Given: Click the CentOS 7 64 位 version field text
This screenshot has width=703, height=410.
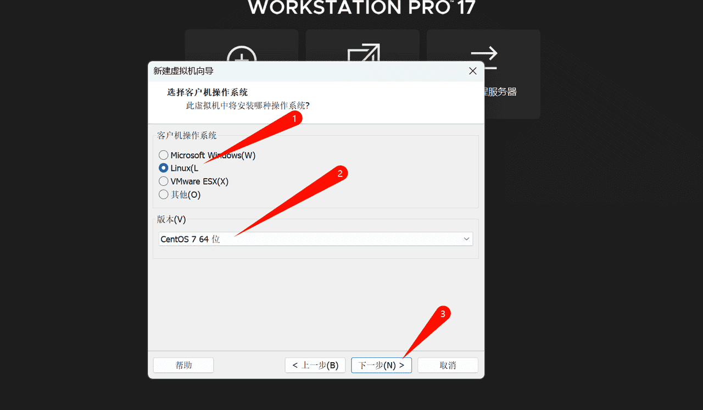Looking at the screenshot, I should click(190, 239).
